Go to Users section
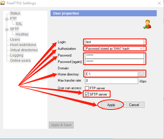The width and height of the screenshot is (164, 139). [x=15, y=40]
